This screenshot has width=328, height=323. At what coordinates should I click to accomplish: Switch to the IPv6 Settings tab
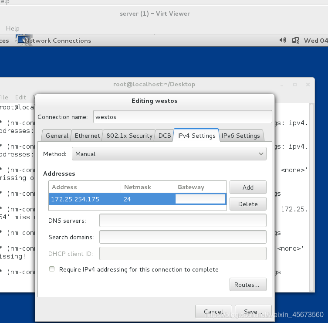click(240, 136)
